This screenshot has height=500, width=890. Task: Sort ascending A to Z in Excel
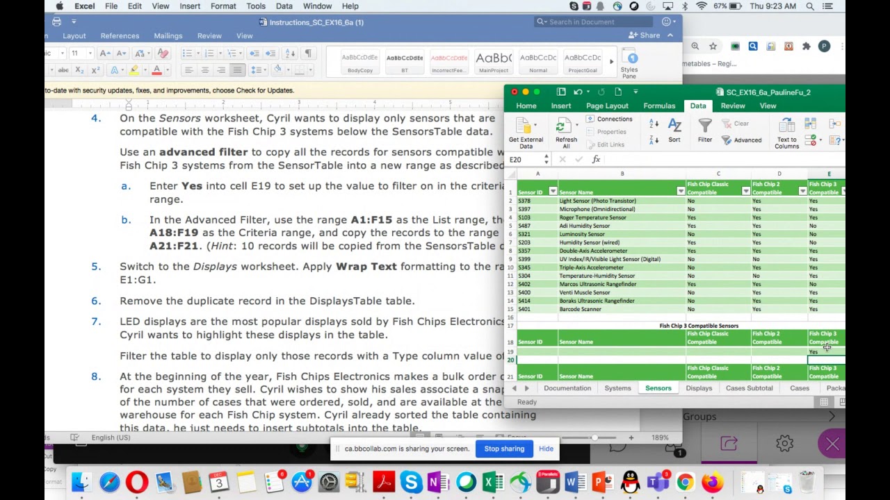[x=654, y=124]
